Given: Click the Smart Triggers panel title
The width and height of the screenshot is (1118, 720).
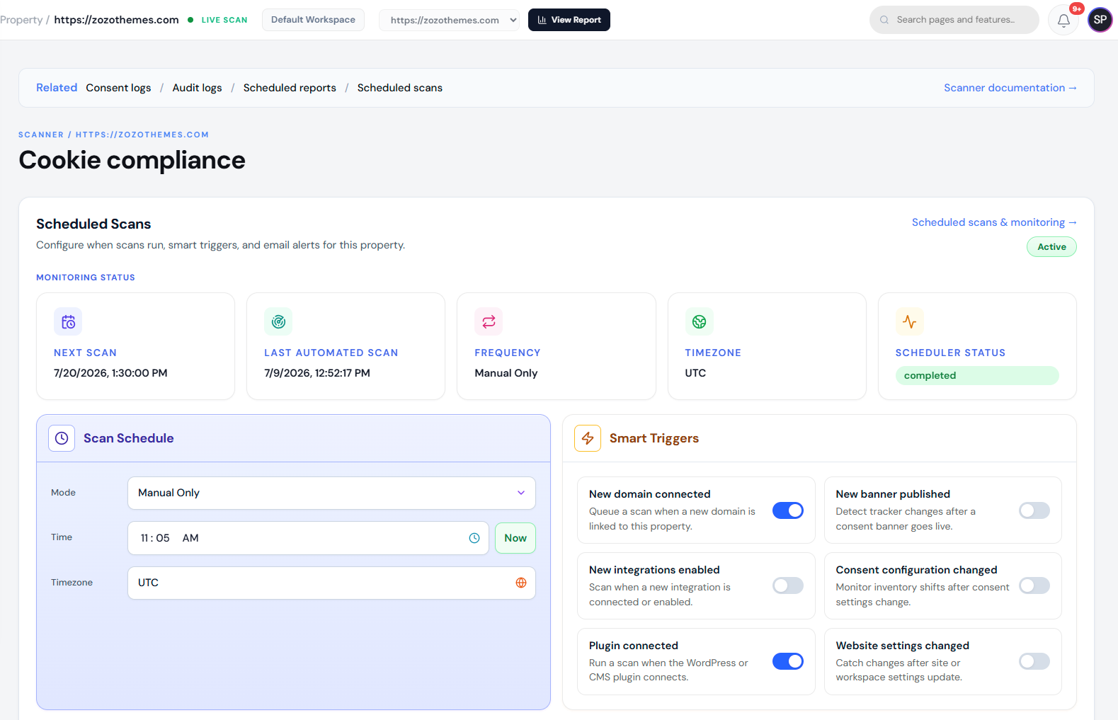Looking at the screenshot, I should click(x=654, y=438).
